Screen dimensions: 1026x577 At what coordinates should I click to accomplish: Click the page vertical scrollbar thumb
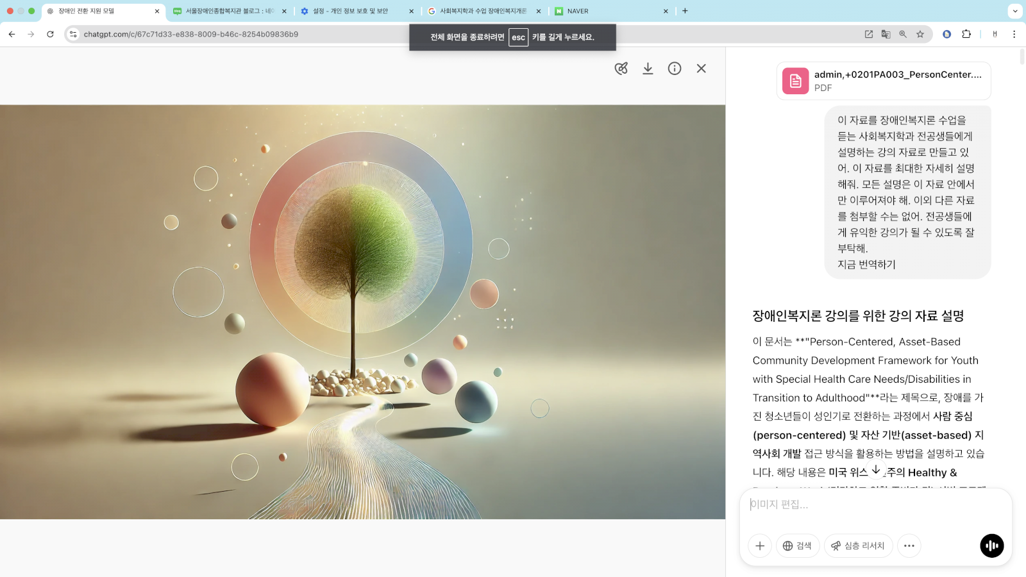(x=1022, y=56)
